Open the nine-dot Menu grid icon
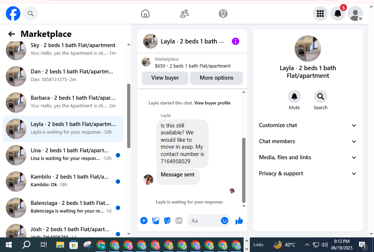This screenshot has width=374, height=252. click(320, 14)
